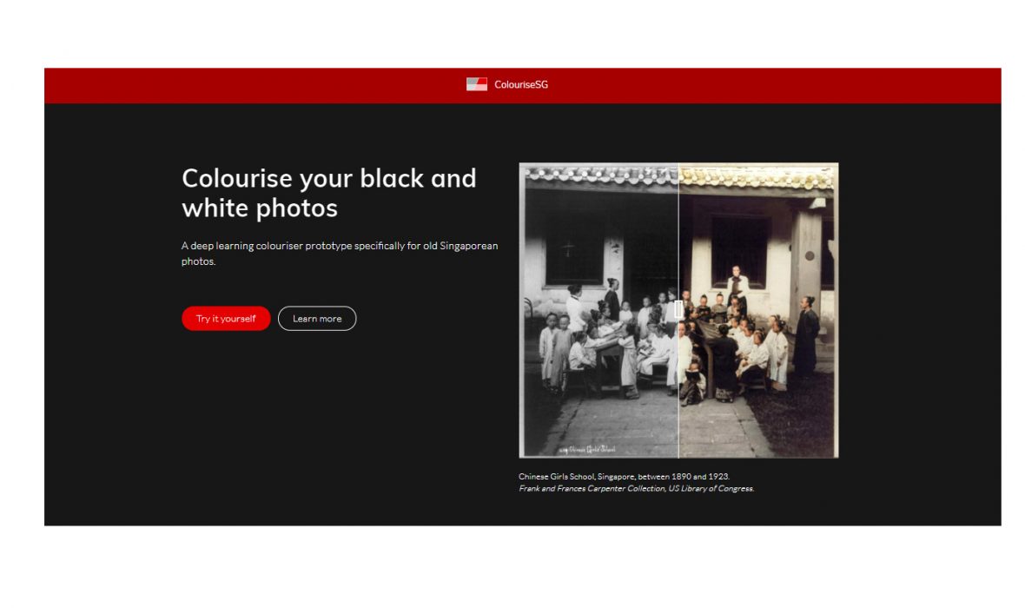The height and width of the screenshot is (608, 1025).
Task: Click the deep learning colouriser description text
Action: coord(340,253)
